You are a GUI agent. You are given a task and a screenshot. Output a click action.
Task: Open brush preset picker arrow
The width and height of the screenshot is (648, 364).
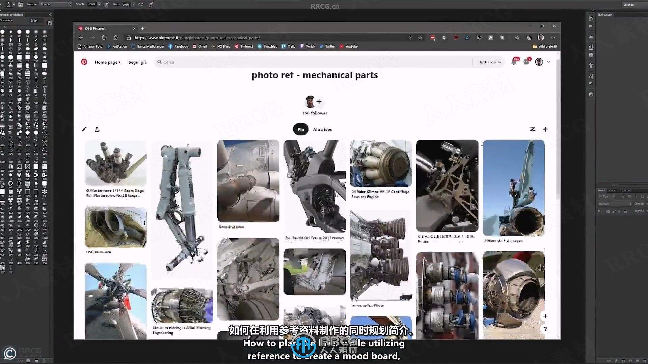14,4
